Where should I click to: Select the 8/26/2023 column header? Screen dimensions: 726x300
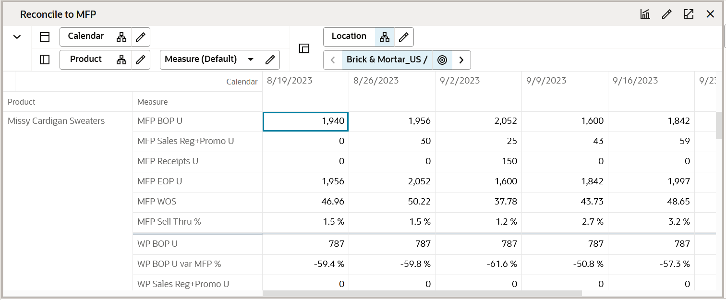point(376,81)
